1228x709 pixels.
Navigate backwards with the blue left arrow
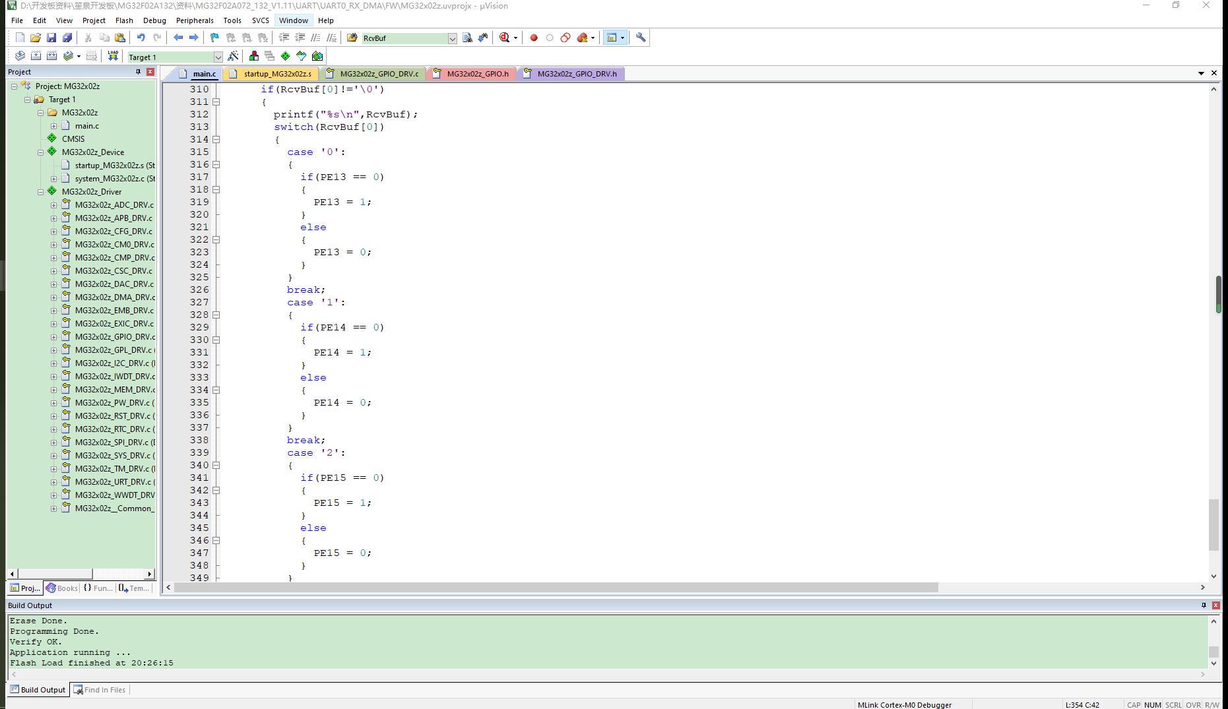(x=178, y=38)
